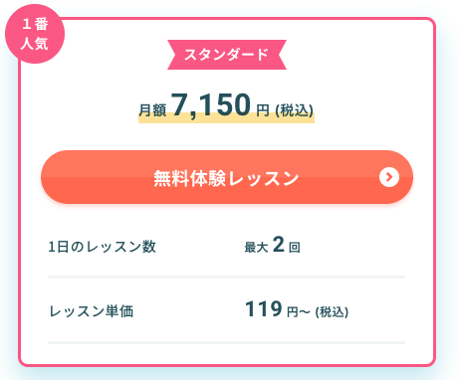Screen dimensions: 459x380
Task: Click the divider line below 1日のレッスン数
Action: [226, 277]
